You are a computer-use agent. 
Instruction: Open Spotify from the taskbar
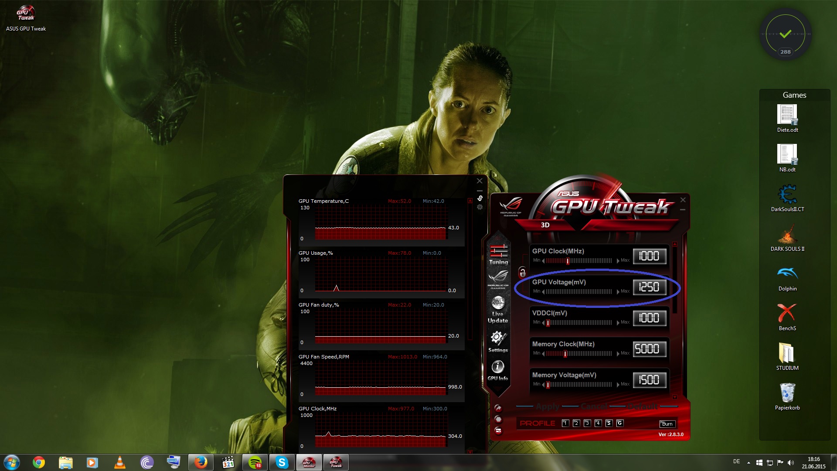pos(255,462)
